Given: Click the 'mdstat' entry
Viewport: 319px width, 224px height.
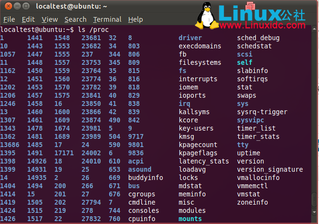Looking at the screenshot, I should [x=190, y=186].
